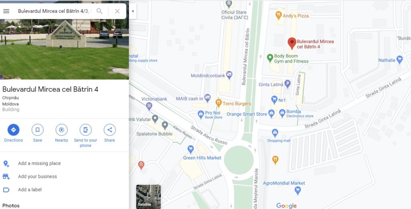This screenshot has height=209, width=411.
Task: Click the Torro Burgers map marker
Action: 219,103
